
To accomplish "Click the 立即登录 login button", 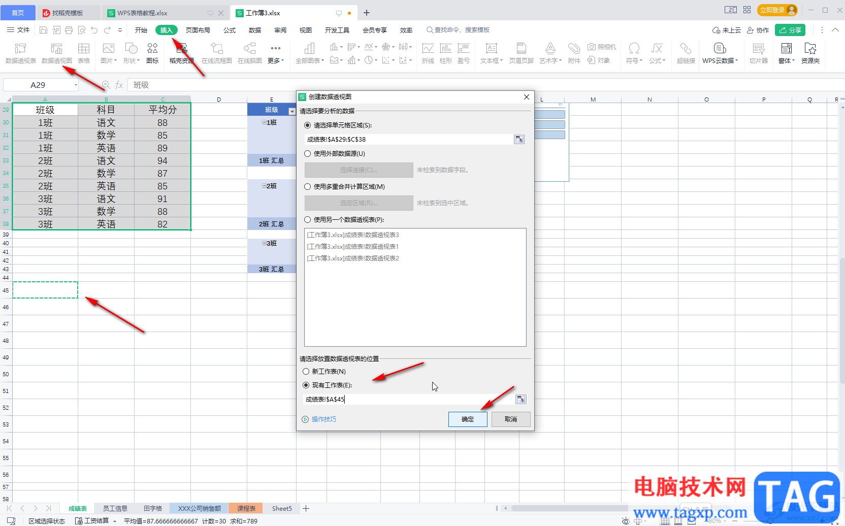I will pyautogui.click(x=777, y=10).
